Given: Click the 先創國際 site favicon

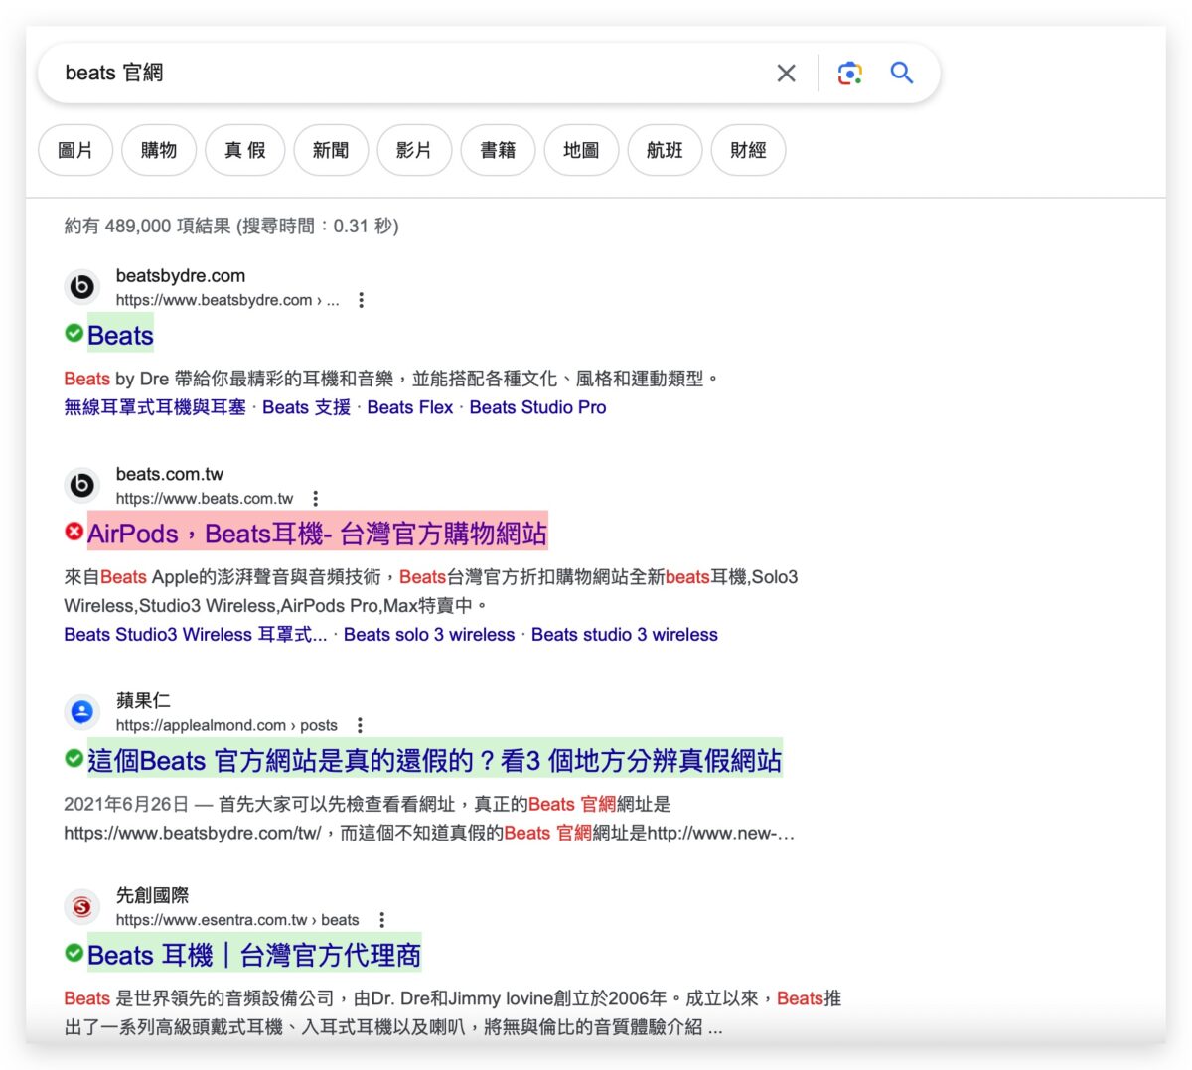Looking at the screenshot, I should 82,907.
